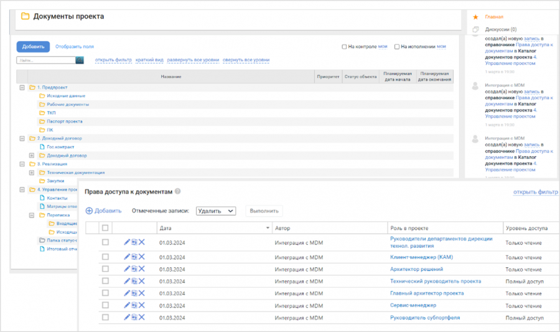This screenshot has width=560, height=332.
Task: Copy the Архитектор решений access record
Action: (134, 268)
